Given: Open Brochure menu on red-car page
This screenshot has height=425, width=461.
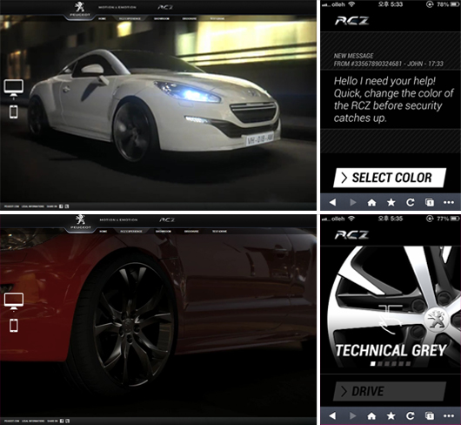Looking at the screenshot, I should [191, 232].
